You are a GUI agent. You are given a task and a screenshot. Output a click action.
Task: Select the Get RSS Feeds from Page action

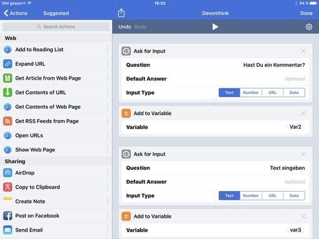(x=56, y=121)
